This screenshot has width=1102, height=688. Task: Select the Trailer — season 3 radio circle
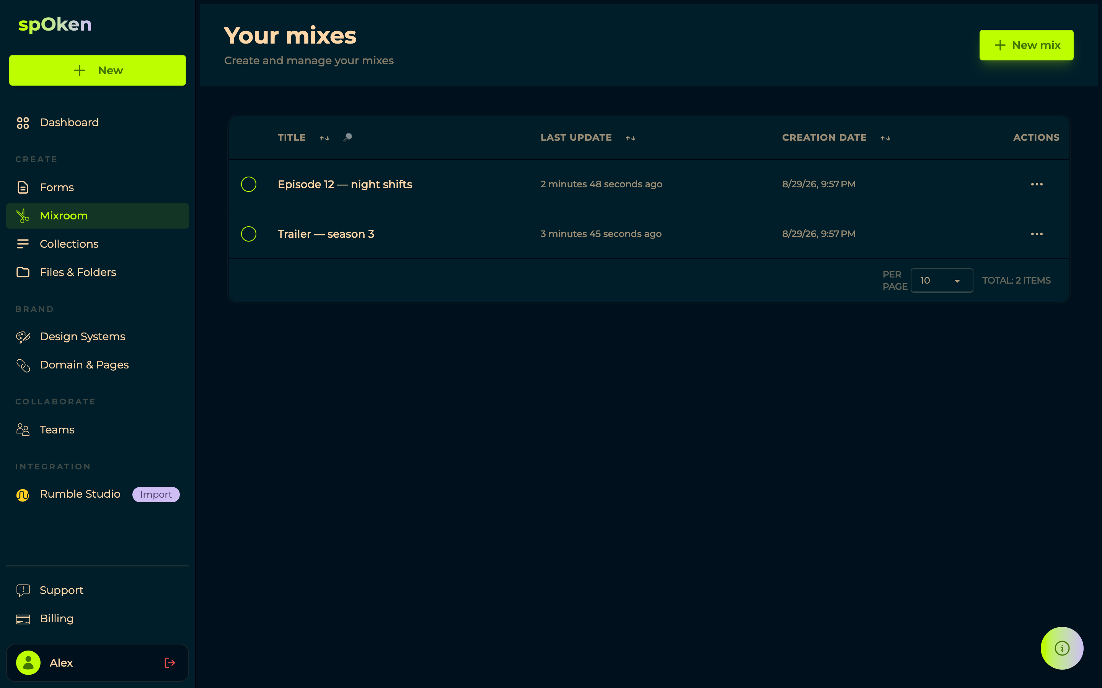[x=249, y=234]
